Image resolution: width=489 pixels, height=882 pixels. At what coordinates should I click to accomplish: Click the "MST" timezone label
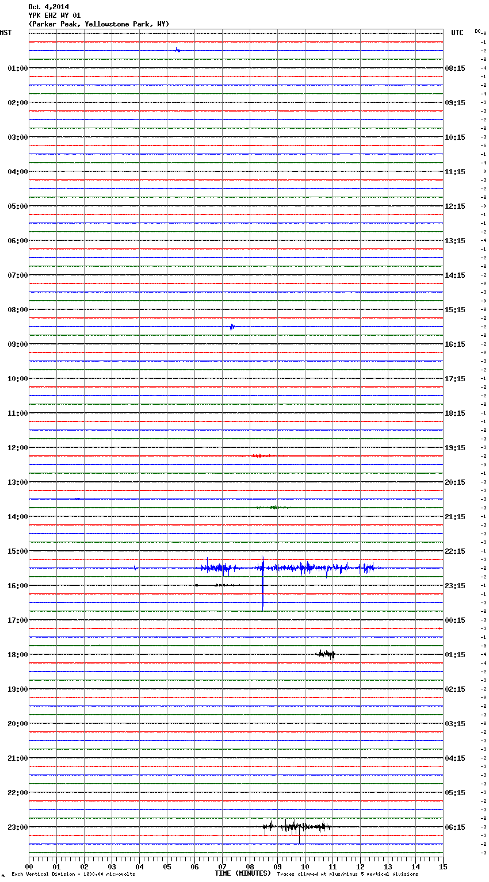pos(6,33)
